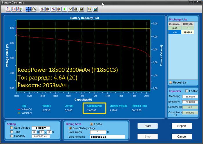
Task: Click the zoom-fit icon beside the crosshair tool
Action: pos(34,9)
